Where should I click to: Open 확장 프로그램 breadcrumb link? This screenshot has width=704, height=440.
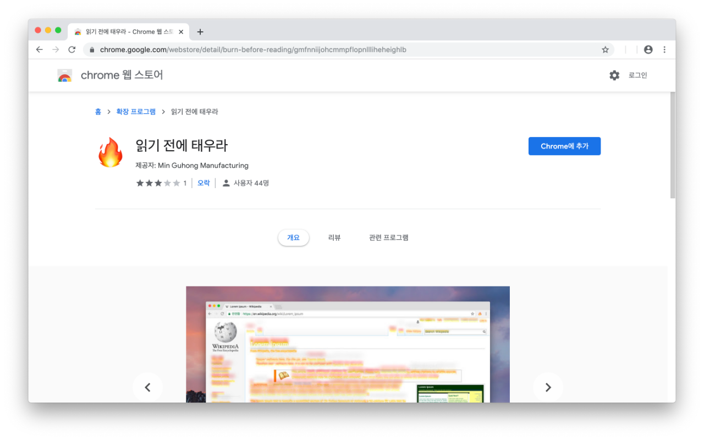click(x=136, y=112)
